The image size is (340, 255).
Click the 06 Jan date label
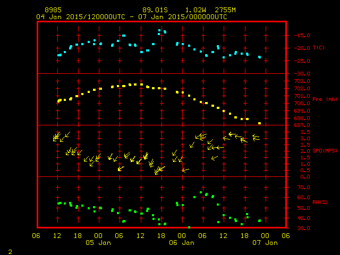(x=182, y=243)
